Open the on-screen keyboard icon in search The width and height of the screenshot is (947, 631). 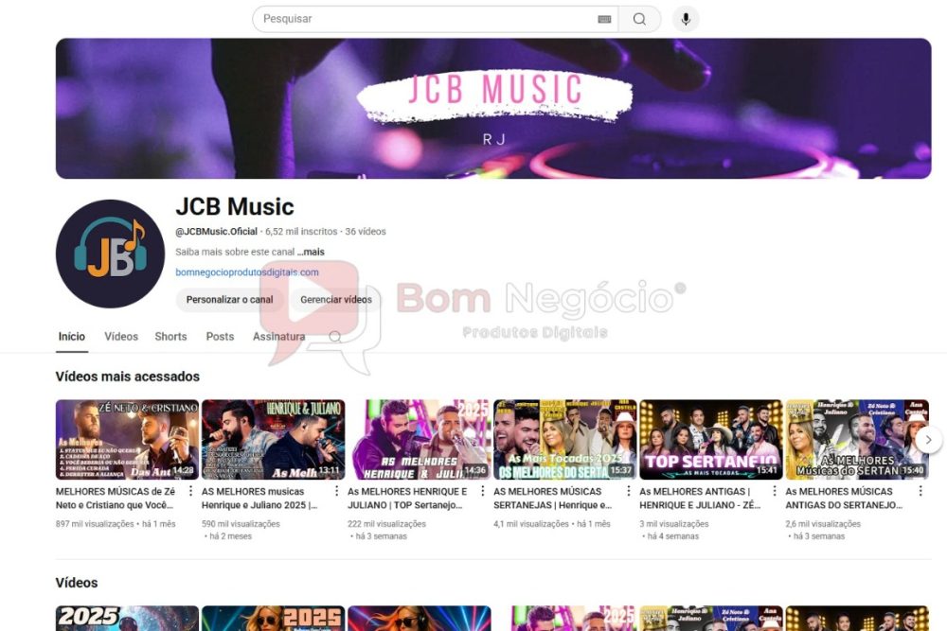click(604, 19)
